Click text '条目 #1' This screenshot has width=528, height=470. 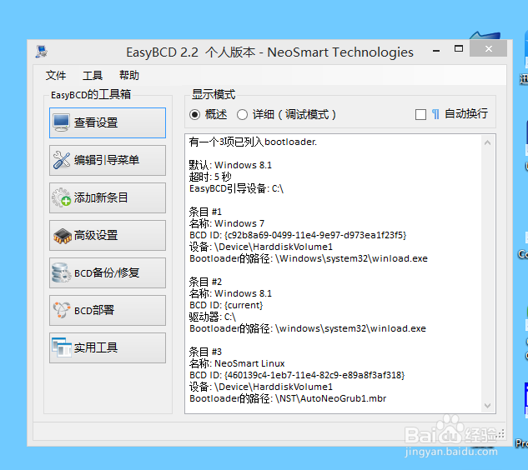pyautogui.click(x=205, y=212)
